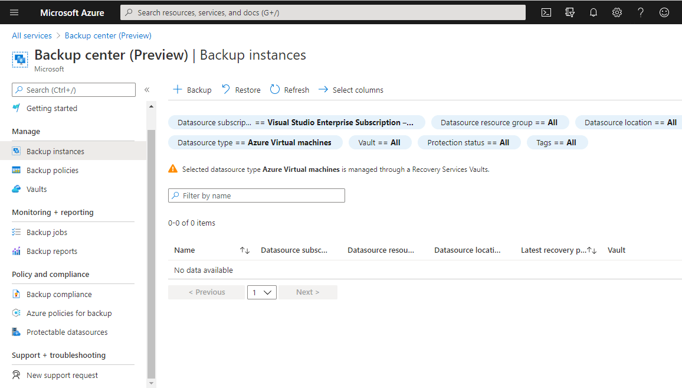Open the notifications bell
Viewport: 682px width, 388px height.
coord(594,12)
